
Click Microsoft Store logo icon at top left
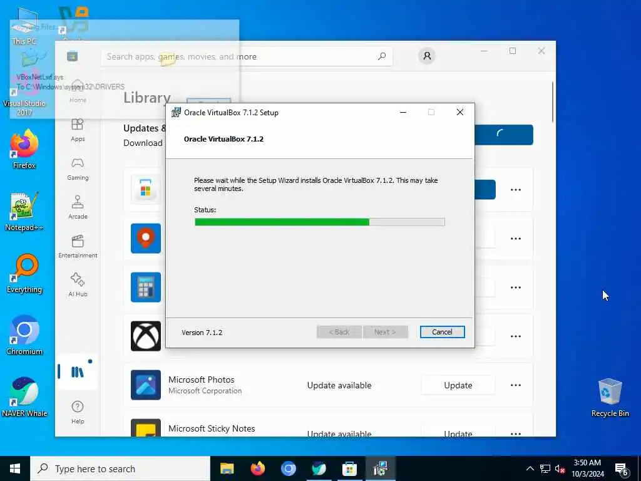pyautogui.click(x=73, y=56)
